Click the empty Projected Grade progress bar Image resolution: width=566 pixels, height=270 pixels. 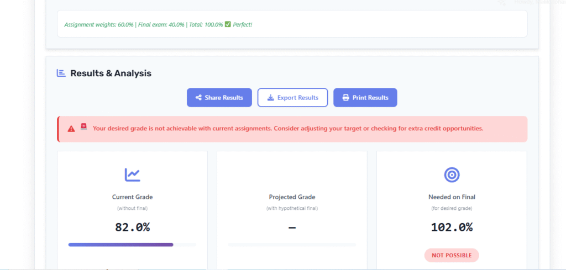coord(292,244)
